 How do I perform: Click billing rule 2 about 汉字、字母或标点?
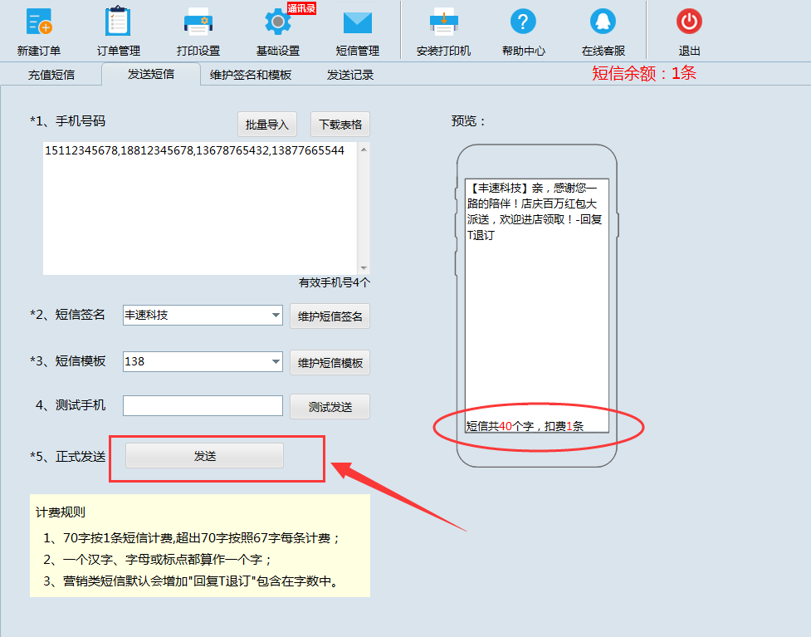(157, 560)
